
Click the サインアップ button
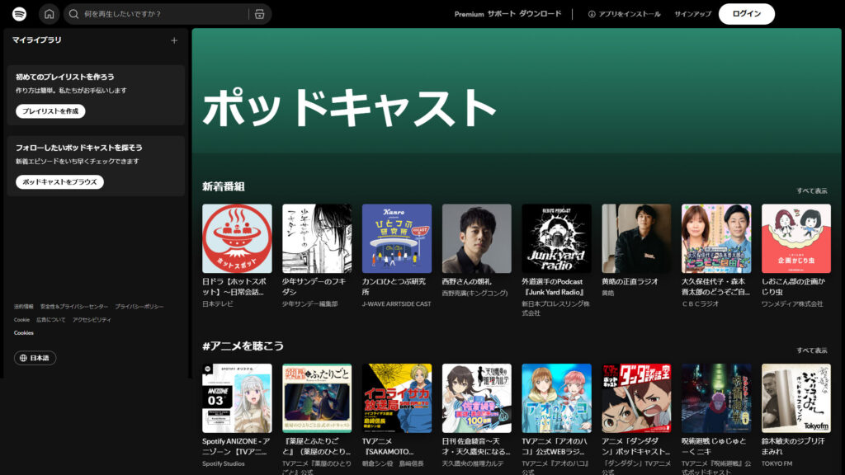tap(692, 14)
